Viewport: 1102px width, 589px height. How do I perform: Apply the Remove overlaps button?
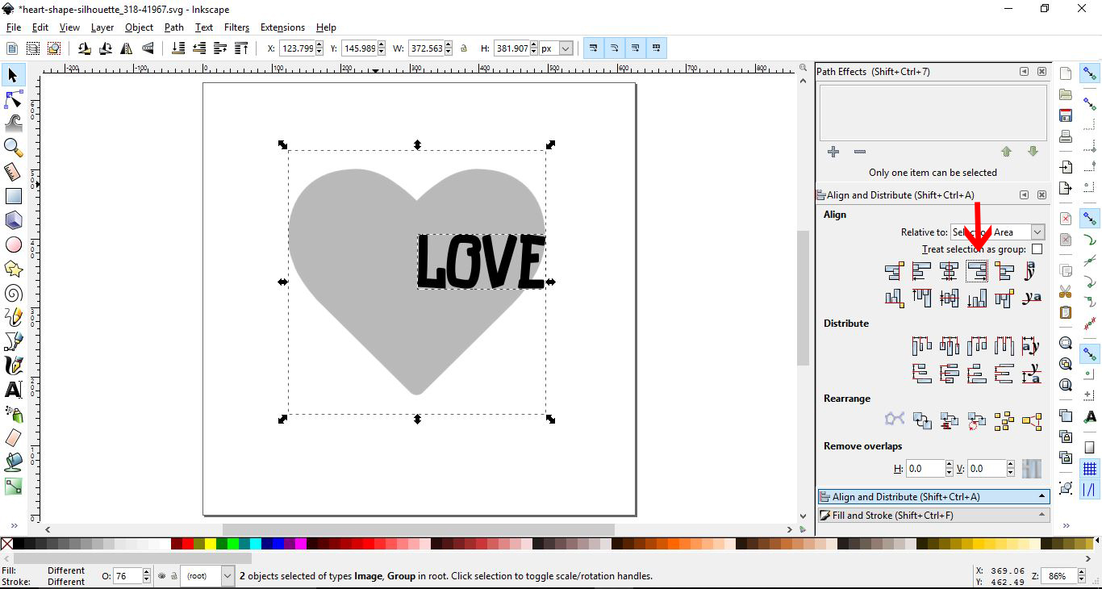point(1030,469)
